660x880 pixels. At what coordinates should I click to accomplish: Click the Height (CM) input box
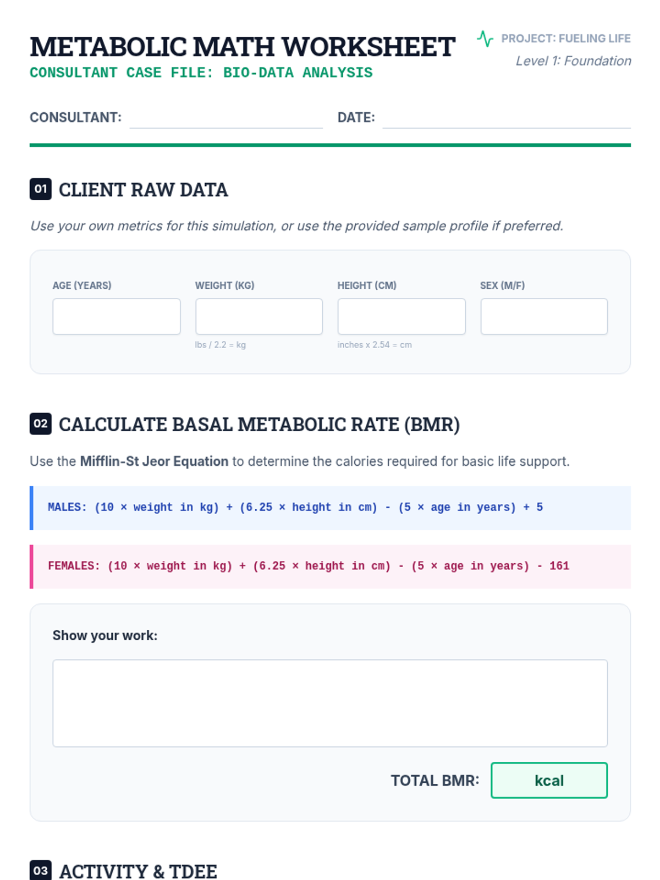402,316
